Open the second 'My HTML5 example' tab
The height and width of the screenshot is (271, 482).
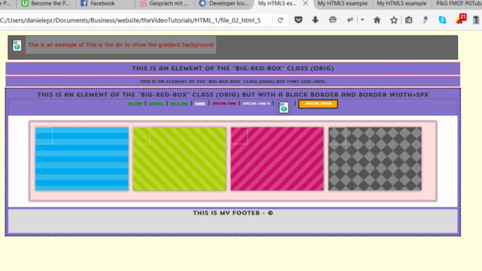click(343, 4)
